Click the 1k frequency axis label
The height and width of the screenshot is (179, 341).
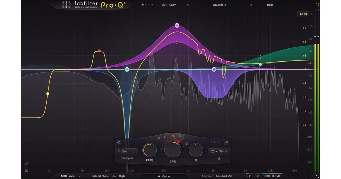pyautogui.click(x=188, y=170)
